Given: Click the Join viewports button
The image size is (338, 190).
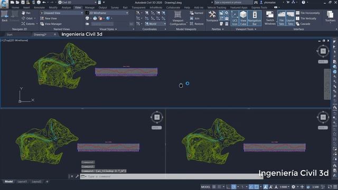Looking at the screenshot, I should pos(195,18).
